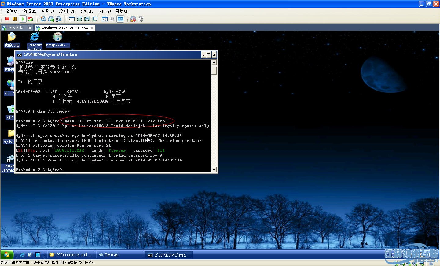Minimize the cmd.exe window
Screen dimensions: 440x266
[x=204, y=55]
